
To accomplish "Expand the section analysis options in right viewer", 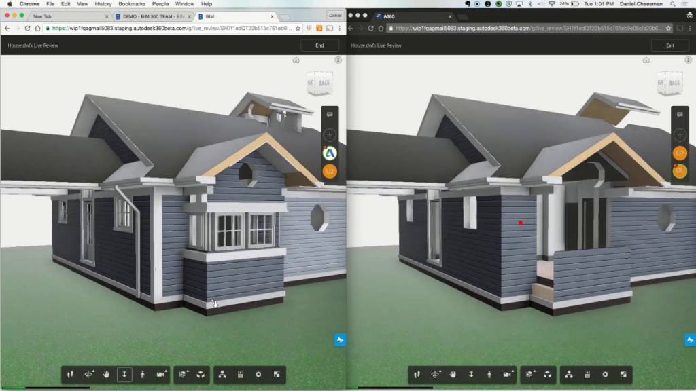I will (529, 374).
